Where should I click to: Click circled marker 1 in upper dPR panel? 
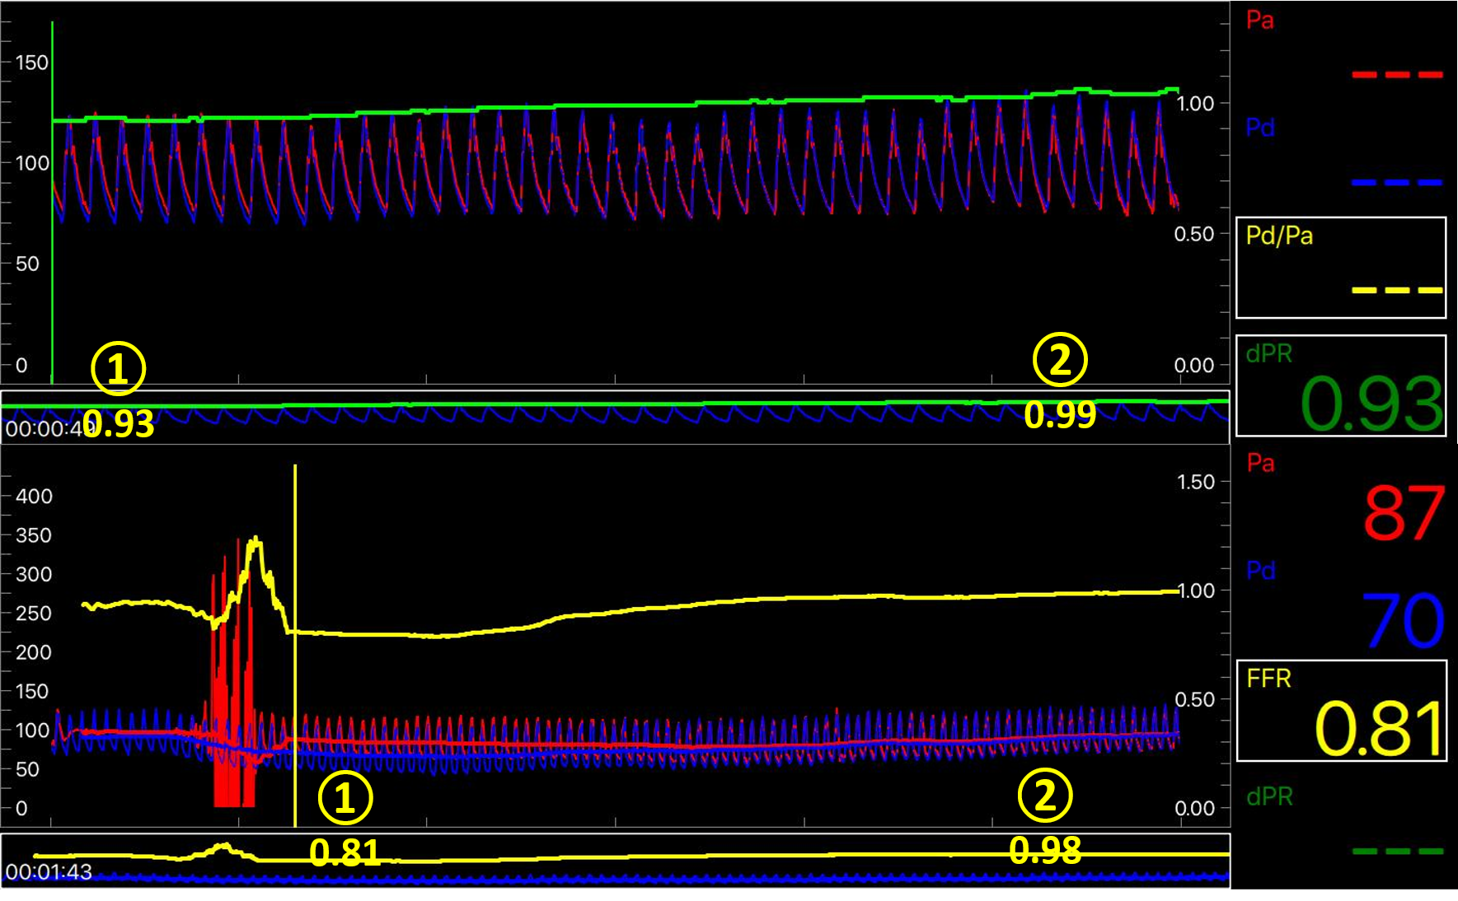point(118,368)
